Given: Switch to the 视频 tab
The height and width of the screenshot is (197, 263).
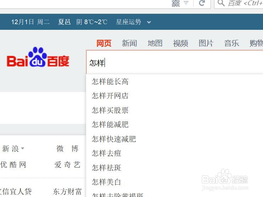Looking at the screenshot, I should 181,43.
